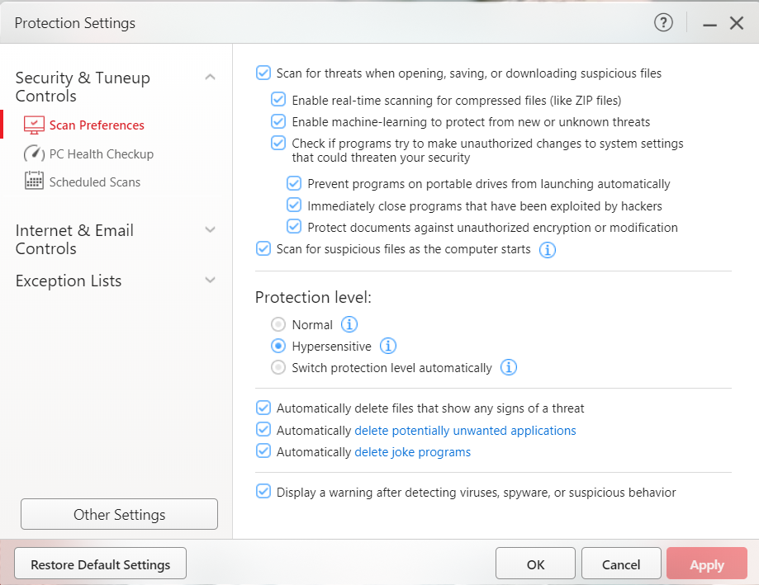Open Scheduled Scans settings page
The width and height of the screenshot is (759, 585).
click(94, 182)
